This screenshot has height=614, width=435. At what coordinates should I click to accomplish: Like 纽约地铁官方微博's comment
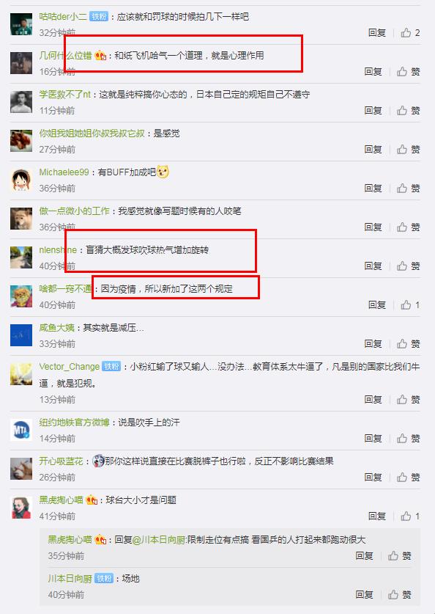[409, 439]
